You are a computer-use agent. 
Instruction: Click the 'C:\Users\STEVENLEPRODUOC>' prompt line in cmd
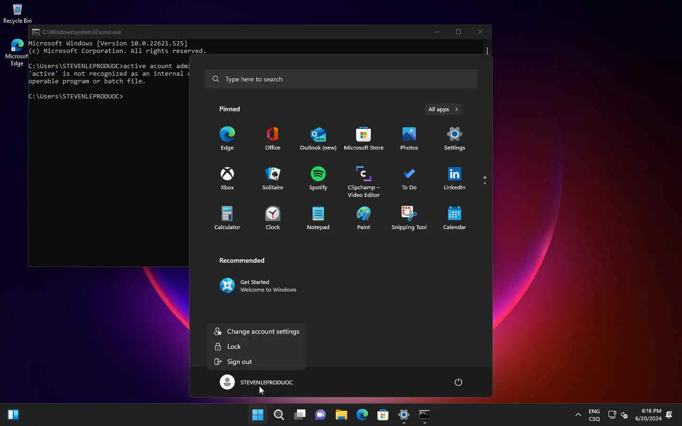(76, 96)
